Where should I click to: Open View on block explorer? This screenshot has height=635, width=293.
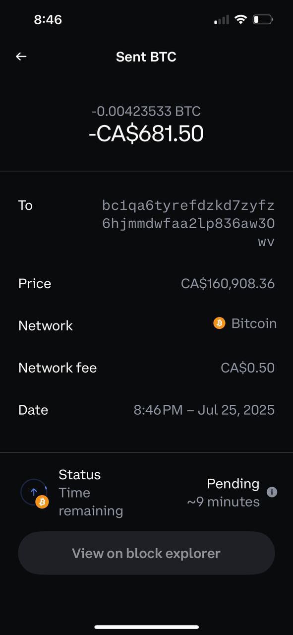(x=146, y=553)
